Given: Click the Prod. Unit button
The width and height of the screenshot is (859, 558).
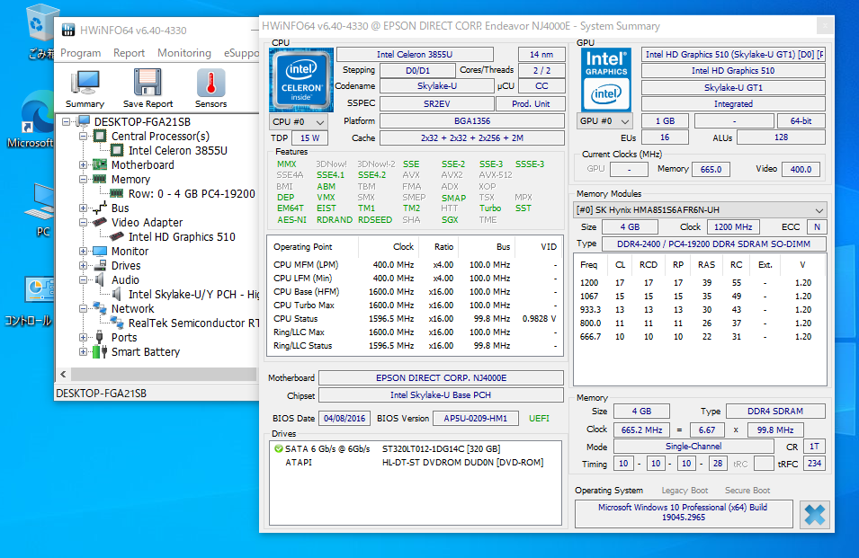Looking at the screenshot, I should (531, 103).
